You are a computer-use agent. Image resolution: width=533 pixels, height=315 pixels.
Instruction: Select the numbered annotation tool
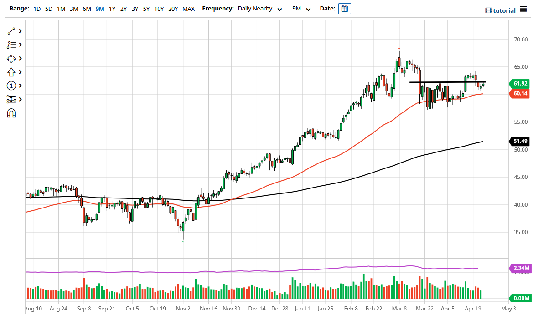[x=11, y=86]
